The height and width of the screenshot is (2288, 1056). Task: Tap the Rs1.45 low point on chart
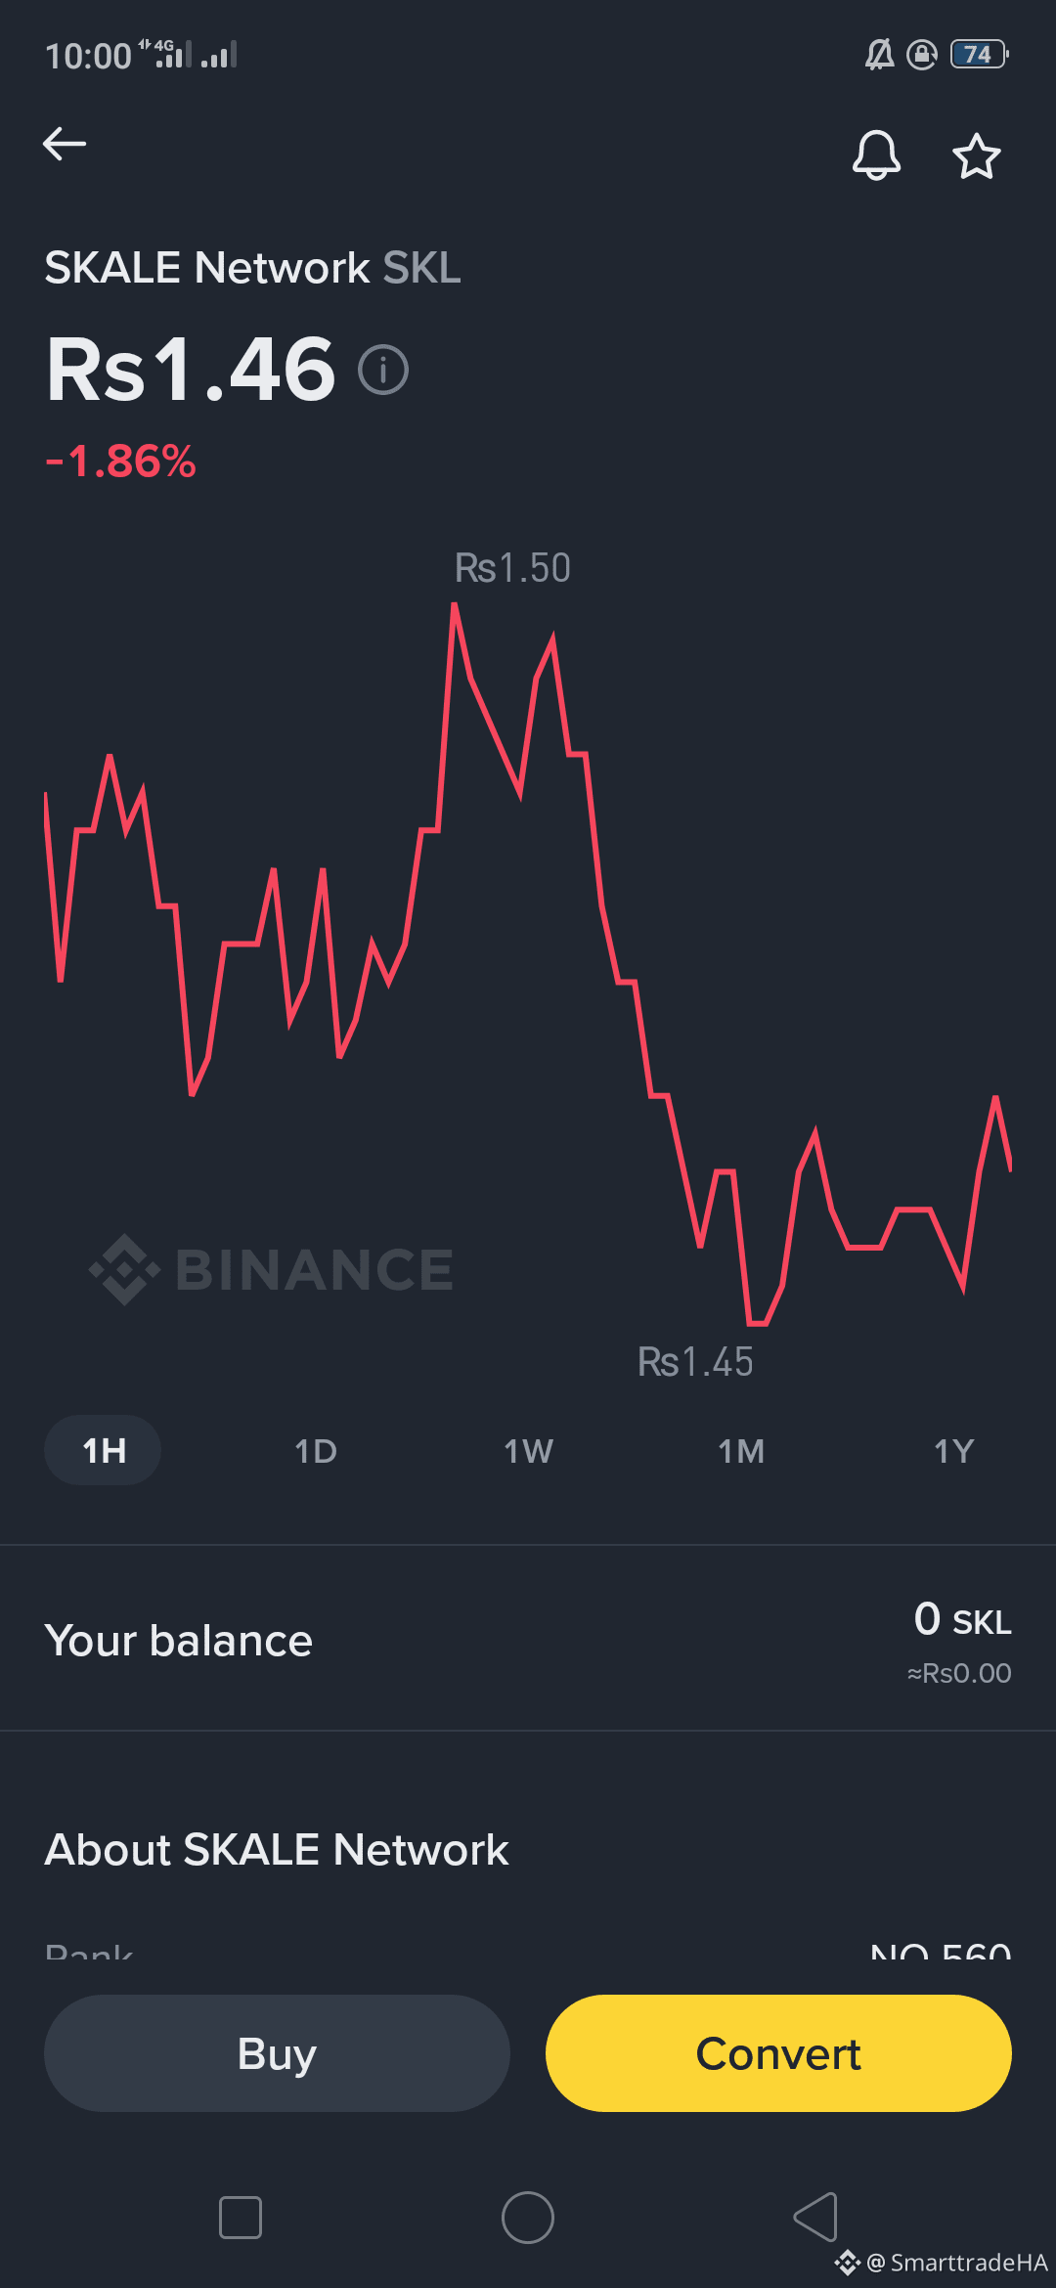[x=695, y=1362]
